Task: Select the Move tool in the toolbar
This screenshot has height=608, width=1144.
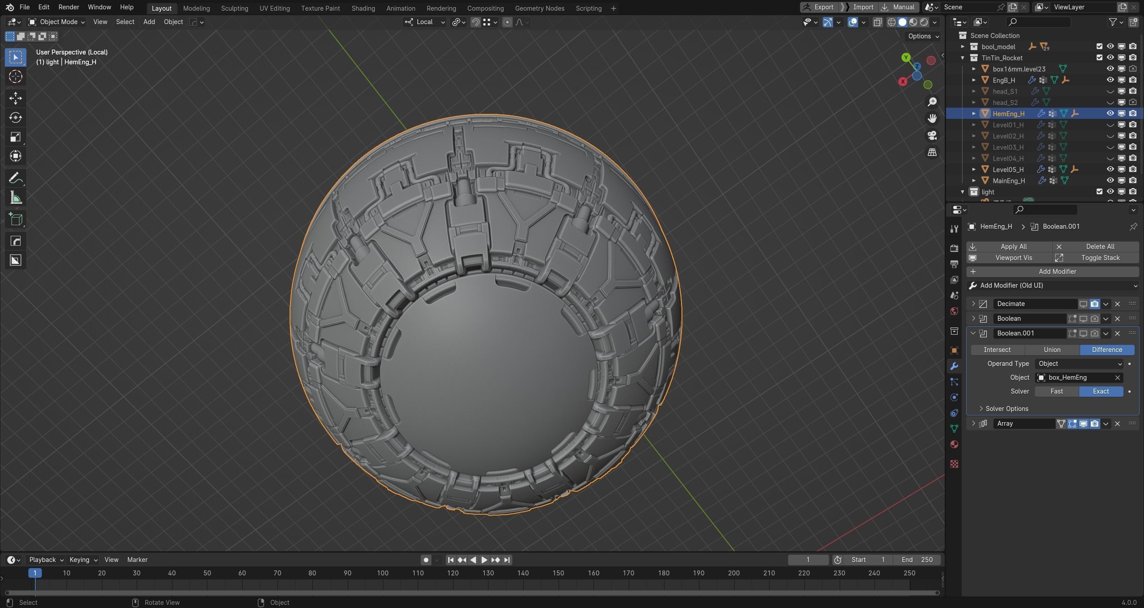Action: [x=16, y=98]
